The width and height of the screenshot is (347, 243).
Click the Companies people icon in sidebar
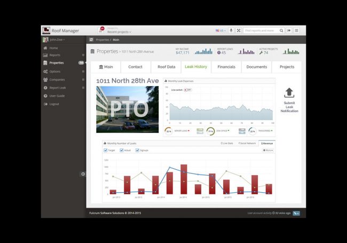pos(45,80)
